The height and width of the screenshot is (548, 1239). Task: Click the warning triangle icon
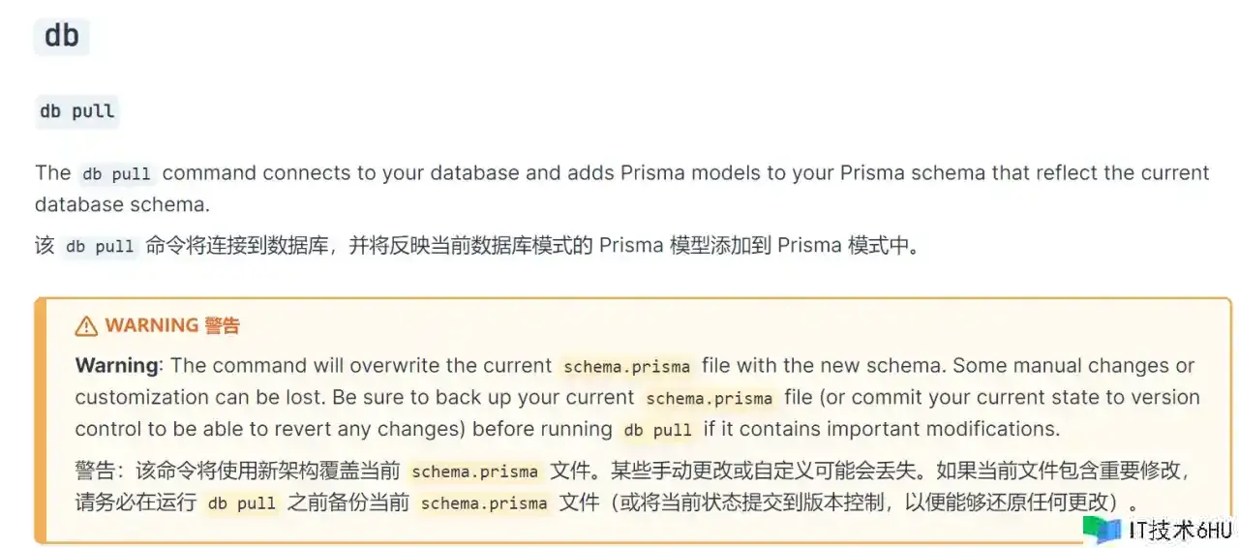86,326
